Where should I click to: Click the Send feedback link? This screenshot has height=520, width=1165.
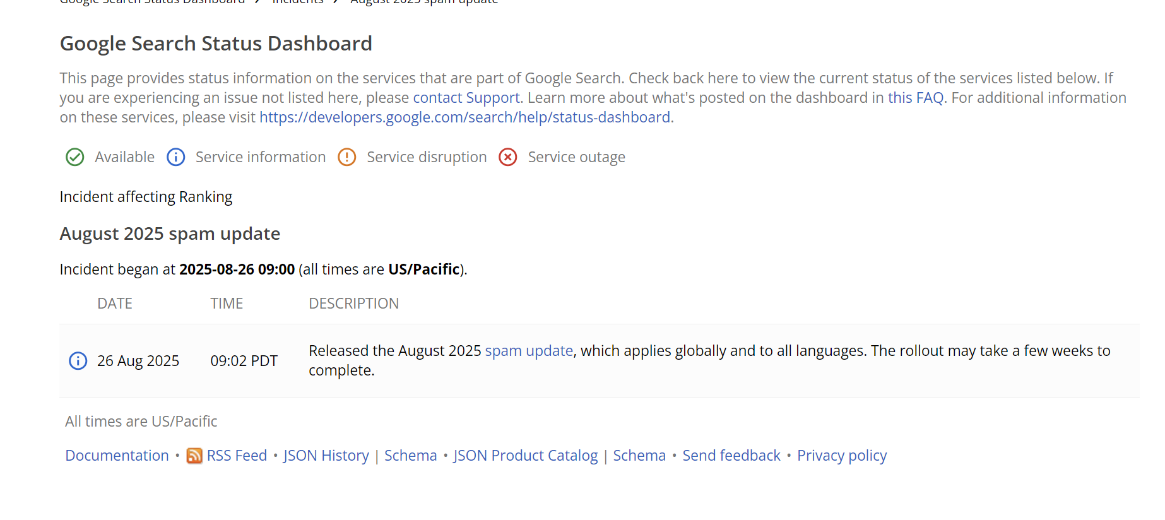731,456
